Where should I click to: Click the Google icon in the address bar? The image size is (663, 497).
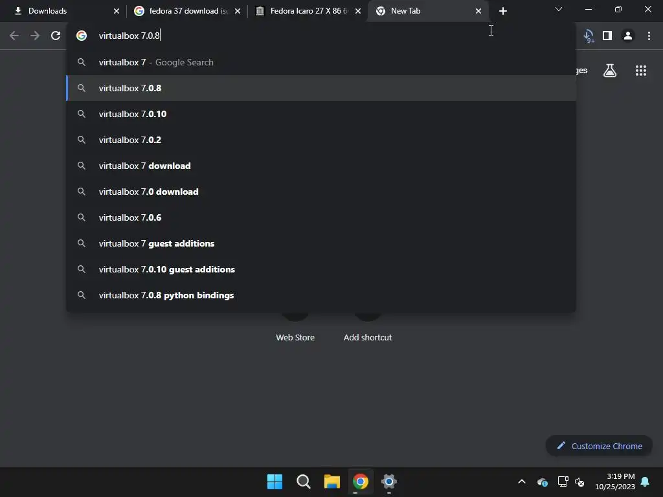(x=82, y=36)
